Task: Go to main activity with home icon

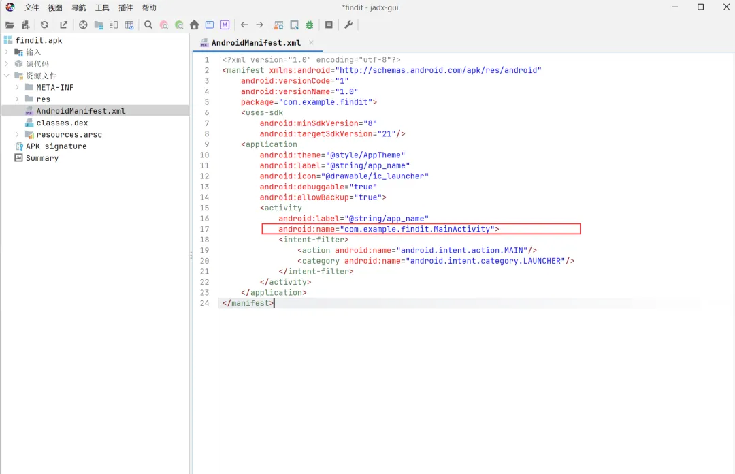Action: pyautogui.click(x=195, y=25)
